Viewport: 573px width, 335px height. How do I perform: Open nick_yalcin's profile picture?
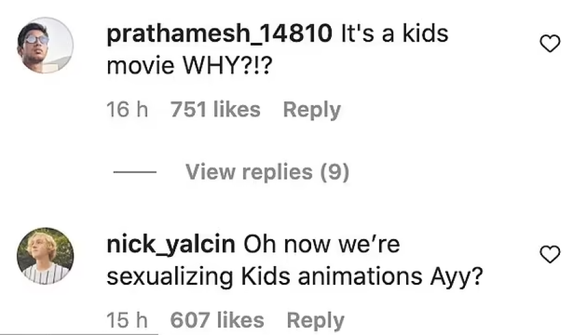[x=45, y=256]
